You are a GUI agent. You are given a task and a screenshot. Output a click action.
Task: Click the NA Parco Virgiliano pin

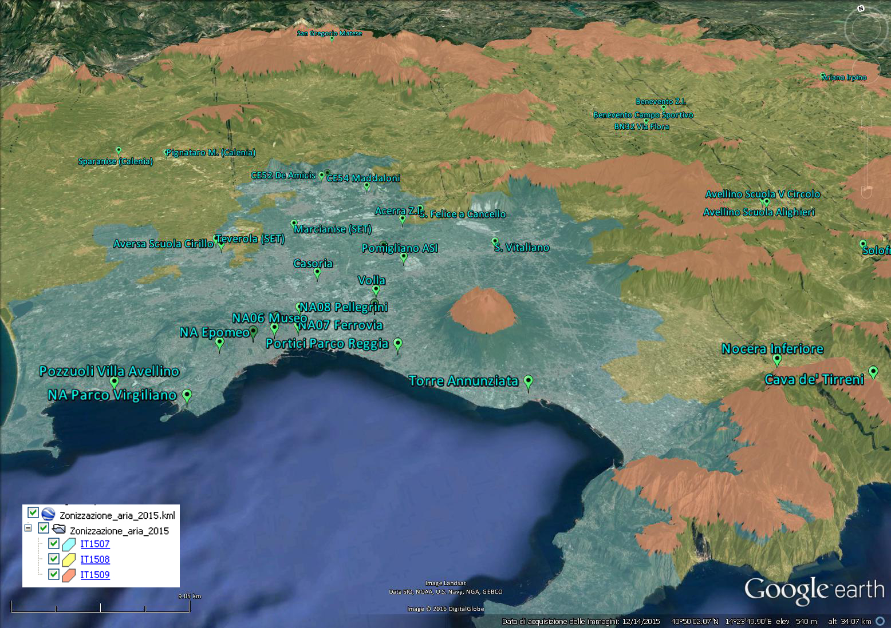187,395
